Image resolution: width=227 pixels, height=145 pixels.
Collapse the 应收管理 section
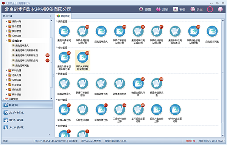pyautogui.click(x=57, y=126)
